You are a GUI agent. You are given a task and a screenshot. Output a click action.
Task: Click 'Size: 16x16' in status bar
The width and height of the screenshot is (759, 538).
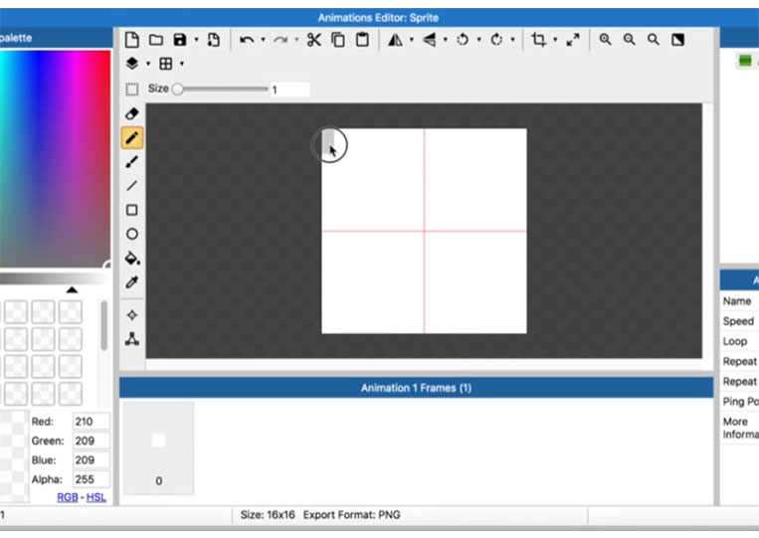pyautogui.click(x=268, y=515)
